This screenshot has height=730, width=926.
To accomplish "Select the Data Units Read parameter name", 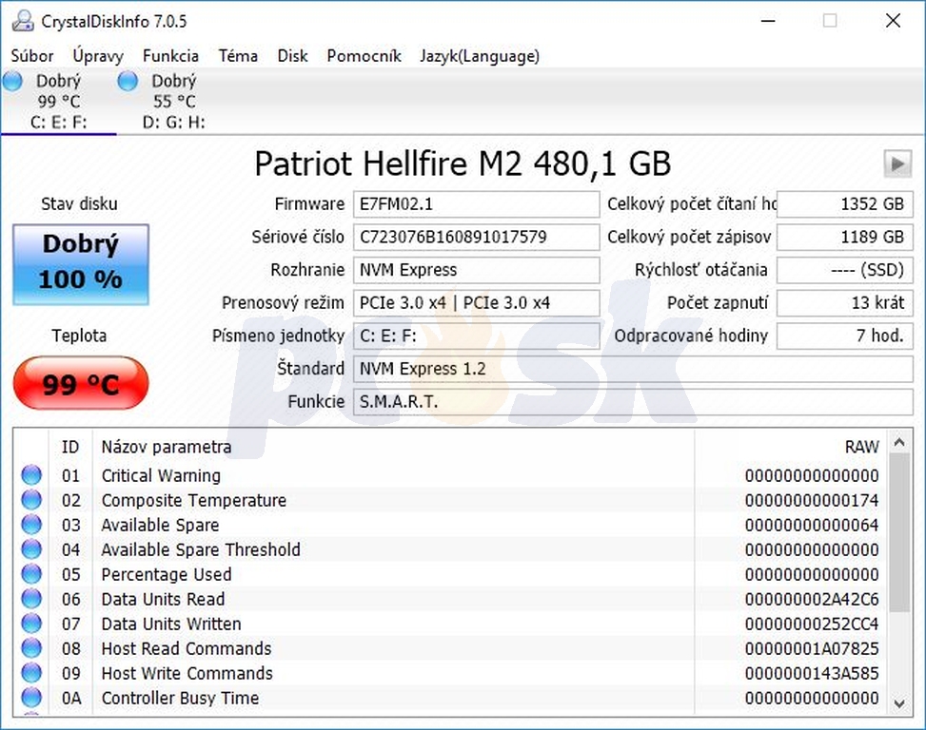I will coord(163,599).
